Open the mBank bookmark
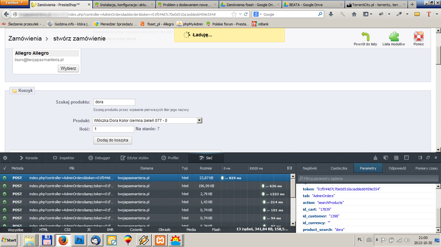Image resolution: width=441 pixels, height=247 pixels. point(260,24)
